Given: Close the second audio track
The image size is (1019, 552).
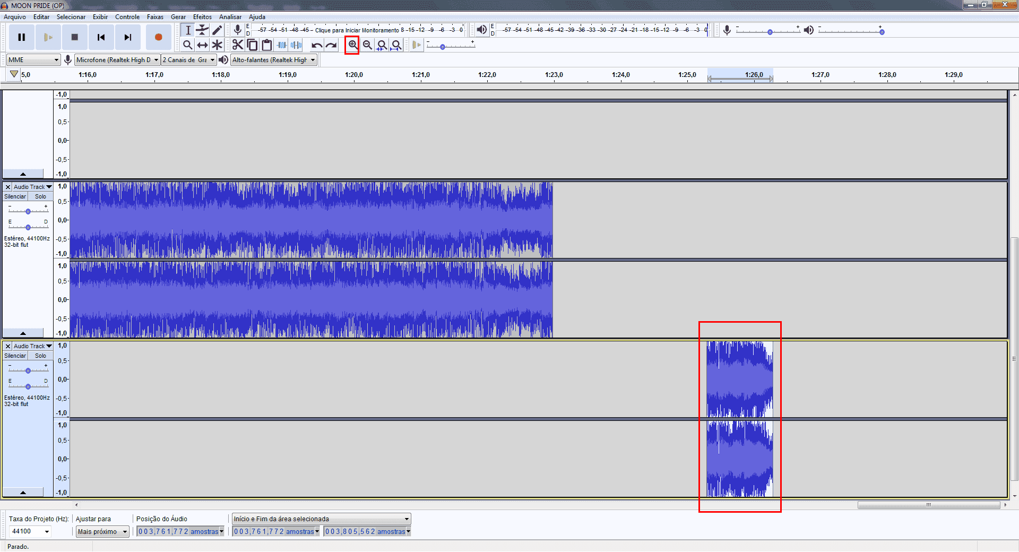Looking at the screenshot, I should (8, 187).
